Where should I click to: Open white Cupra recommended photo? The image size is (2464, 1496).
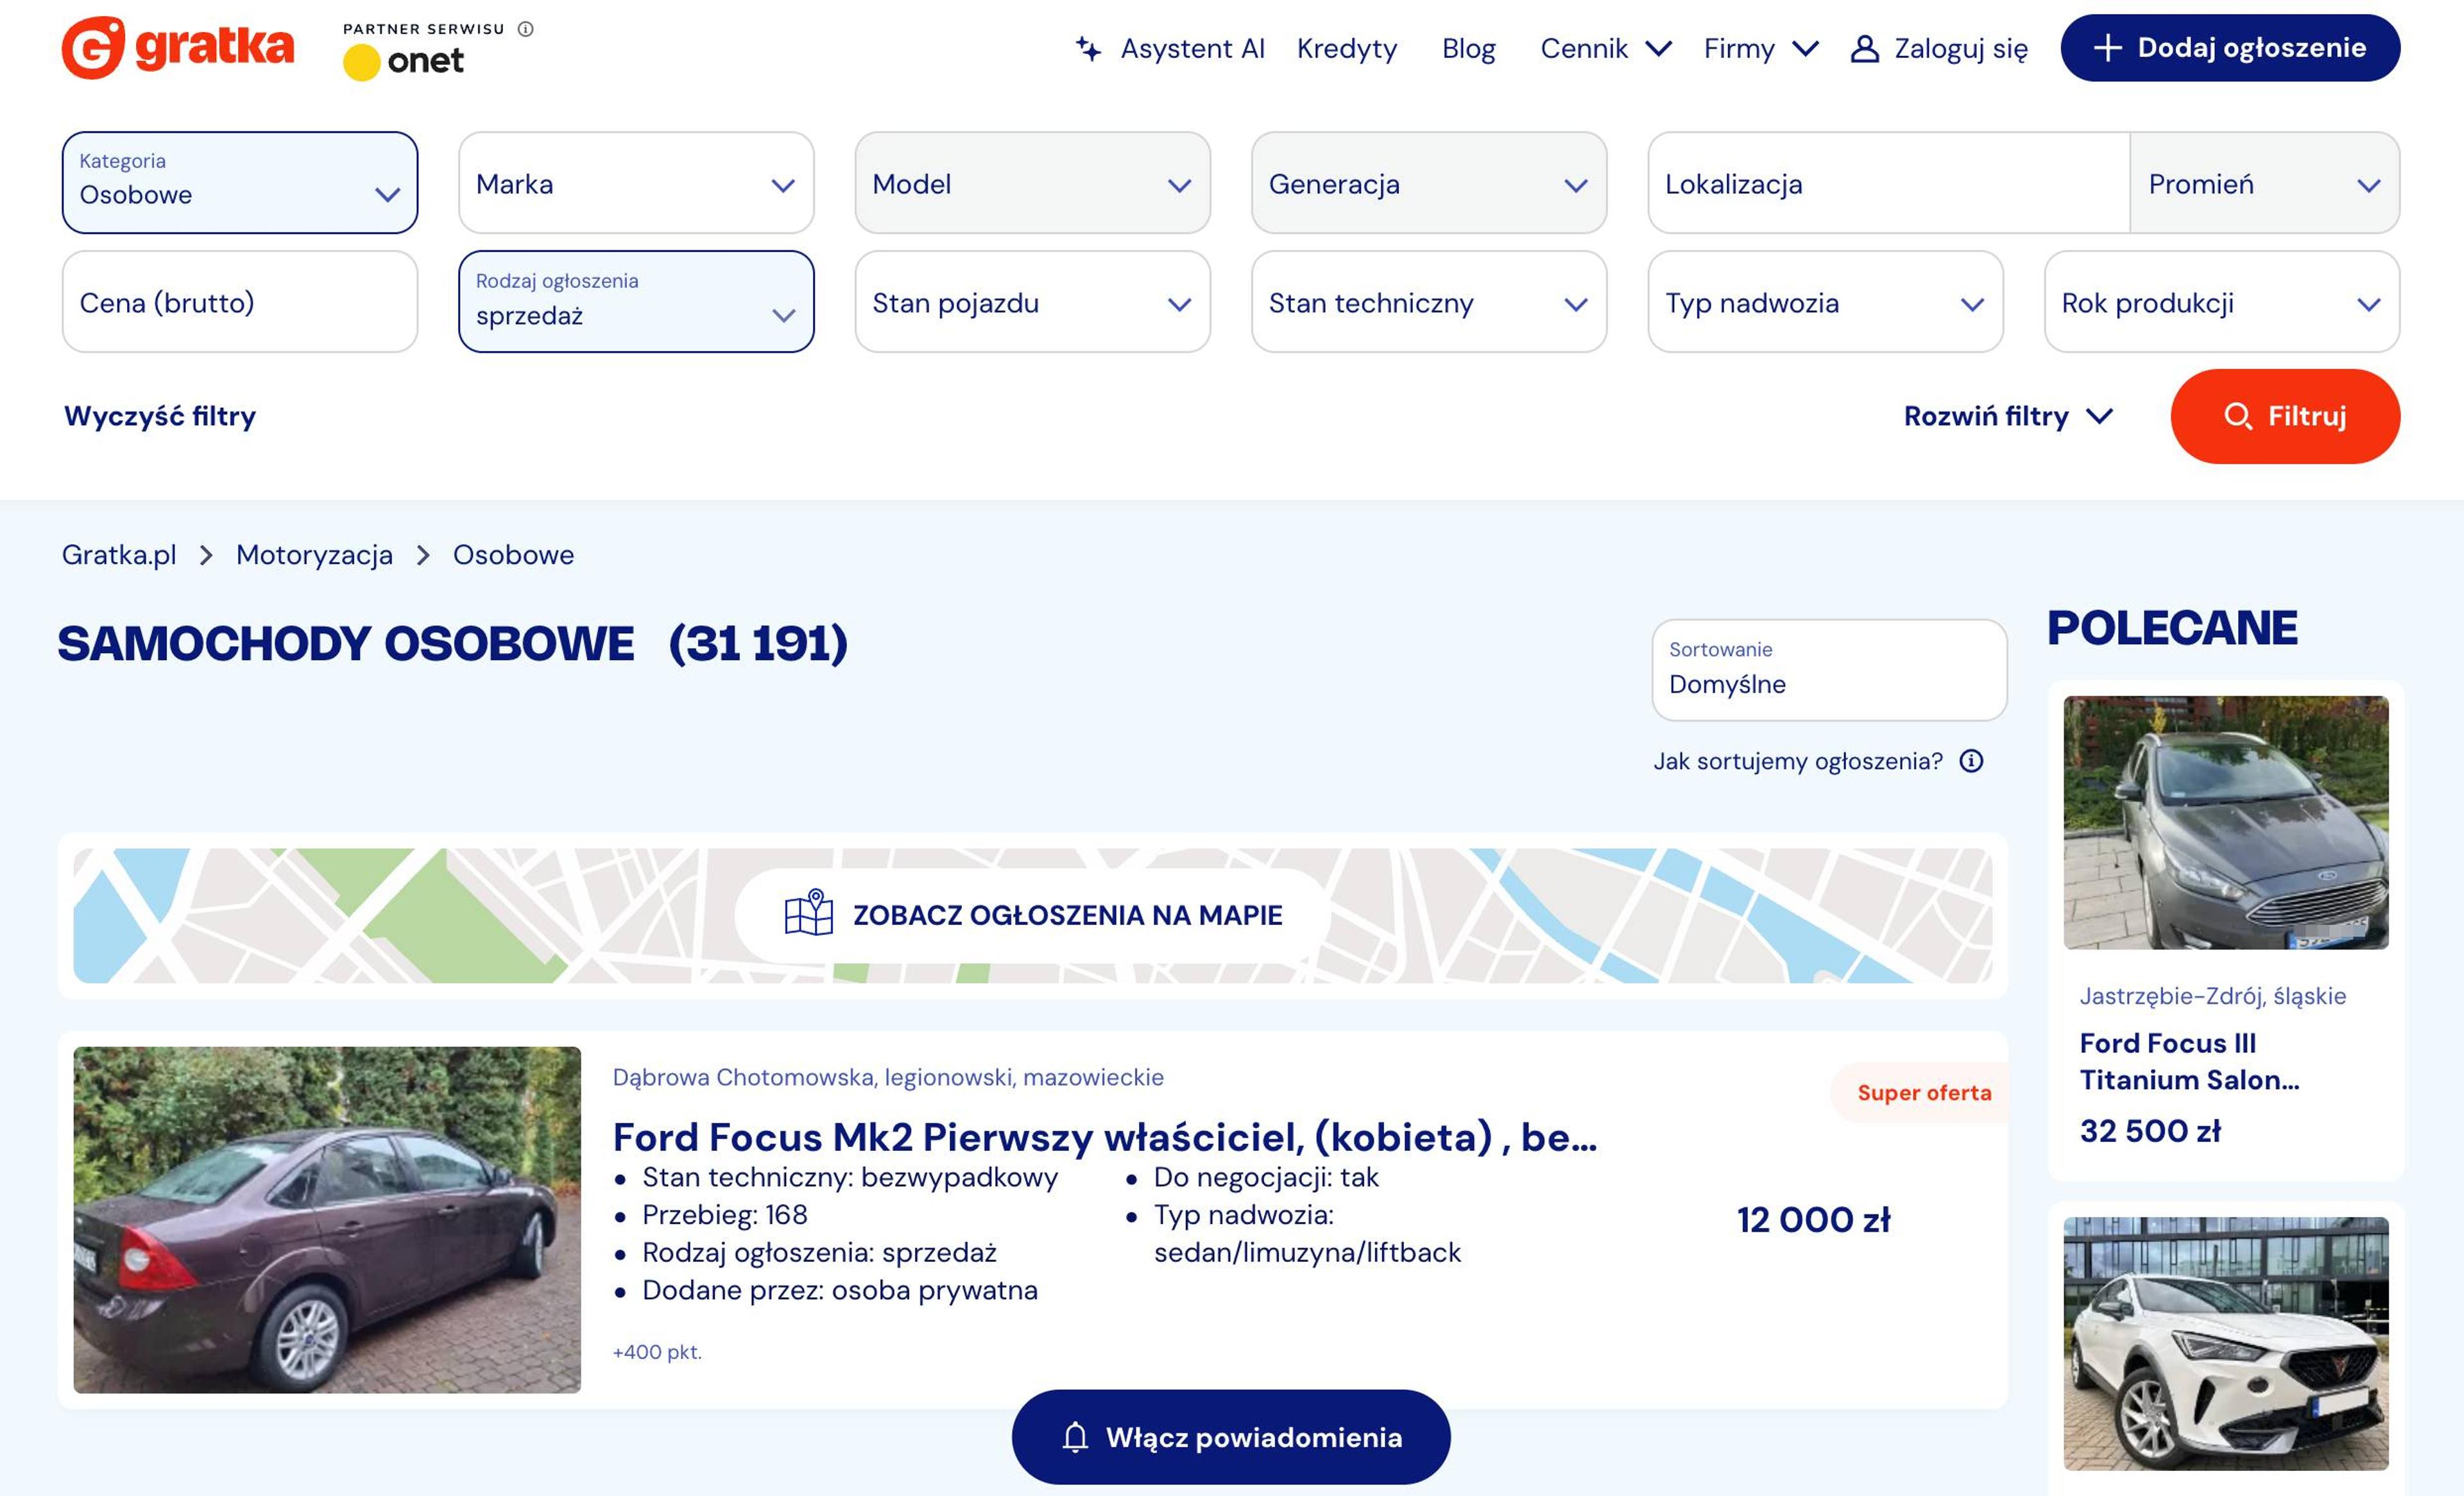[2226, 1343]
